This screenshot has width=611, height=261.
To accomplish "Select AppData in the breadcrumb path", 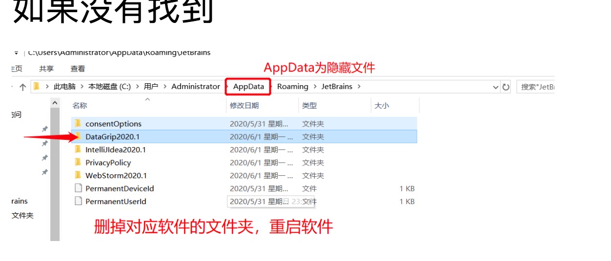I will (x=248, y=87).
